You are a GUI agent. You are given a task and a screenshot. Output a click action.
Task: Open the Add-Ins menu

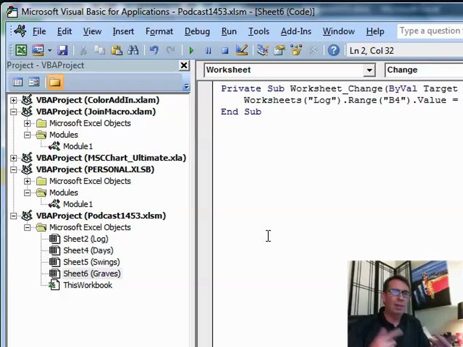[296, 31]
